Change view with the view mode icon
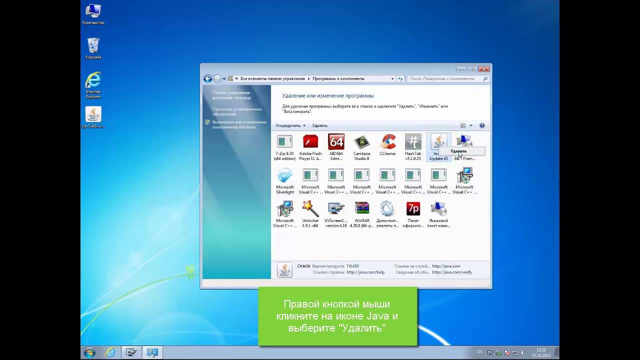This screenshot has height=360, width=640. click(x=463, y=125)
